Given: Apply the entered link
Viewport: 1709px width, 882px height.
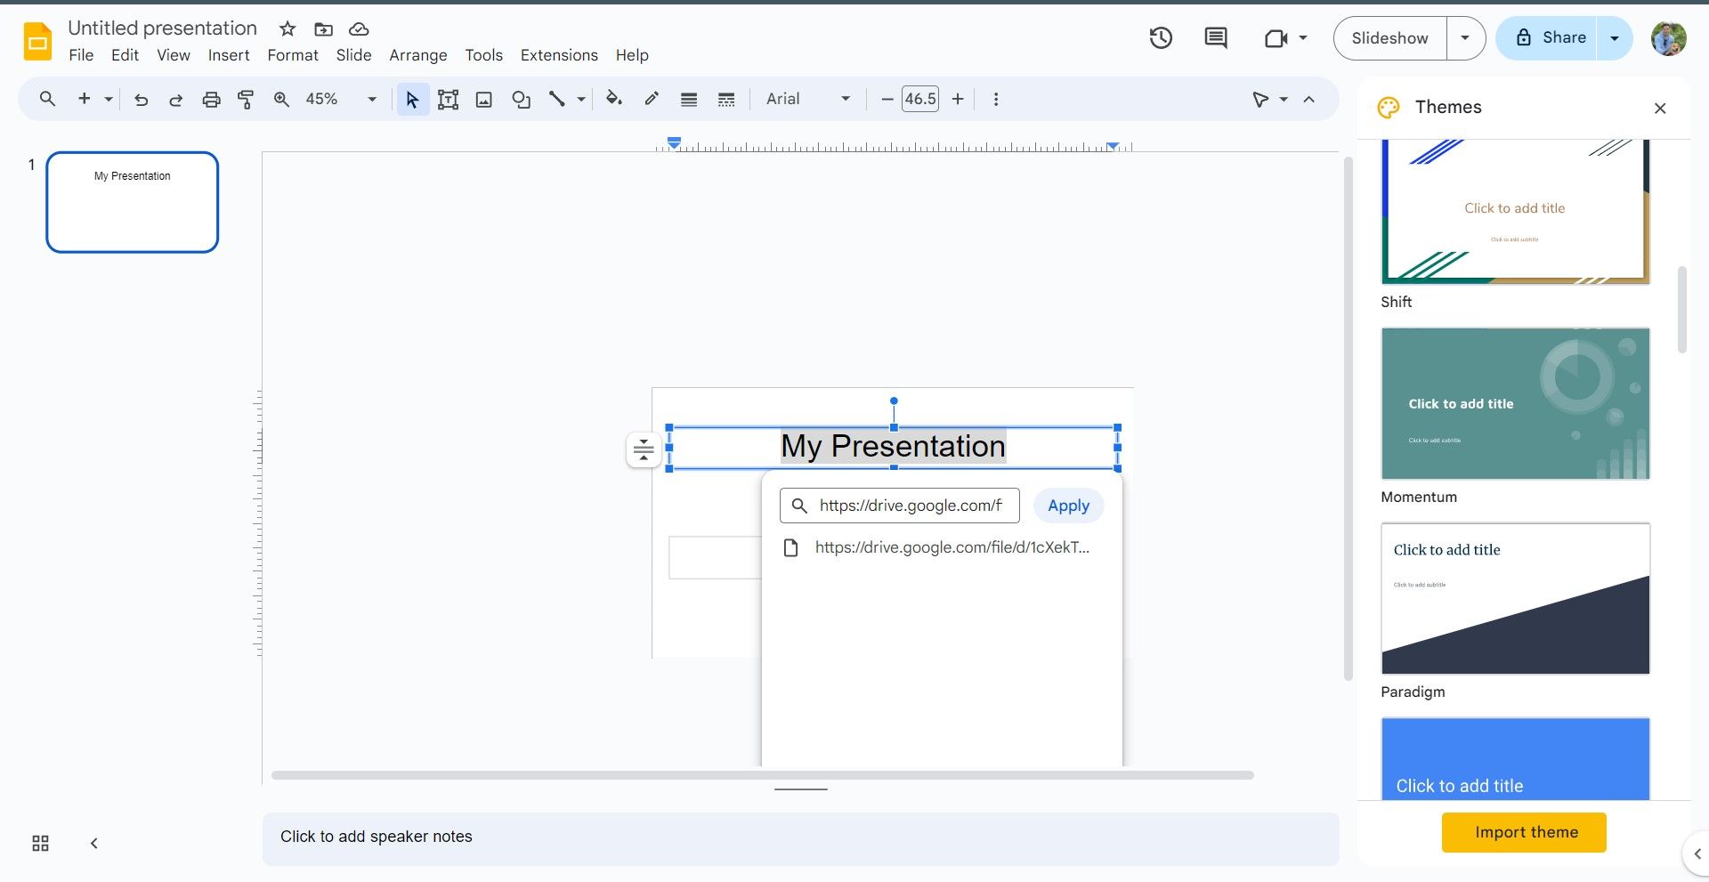Looking at the screenshot, I should (x=1068, y=506).
